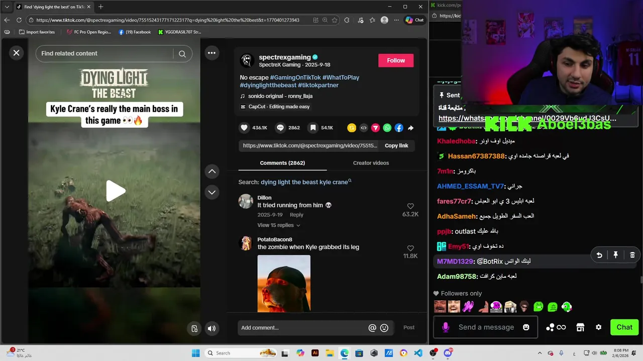Delete M7MD1329's chat message

pos(632,255)
